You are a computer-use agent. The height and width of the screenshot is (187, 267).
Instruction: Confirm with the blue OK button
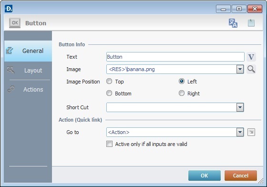pyautogui.click(x=205, y=176)
